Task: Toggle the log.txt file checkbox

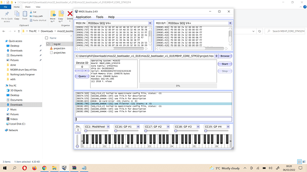Action: tap(48, 44)
